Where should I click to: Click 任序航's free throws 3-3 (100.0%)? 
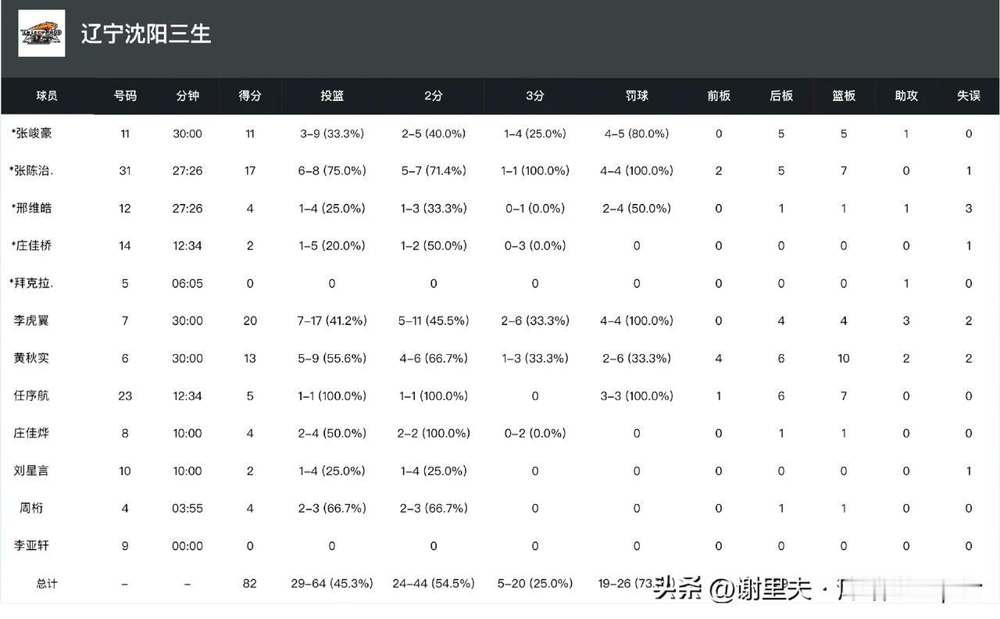click(x=637, y=395)
